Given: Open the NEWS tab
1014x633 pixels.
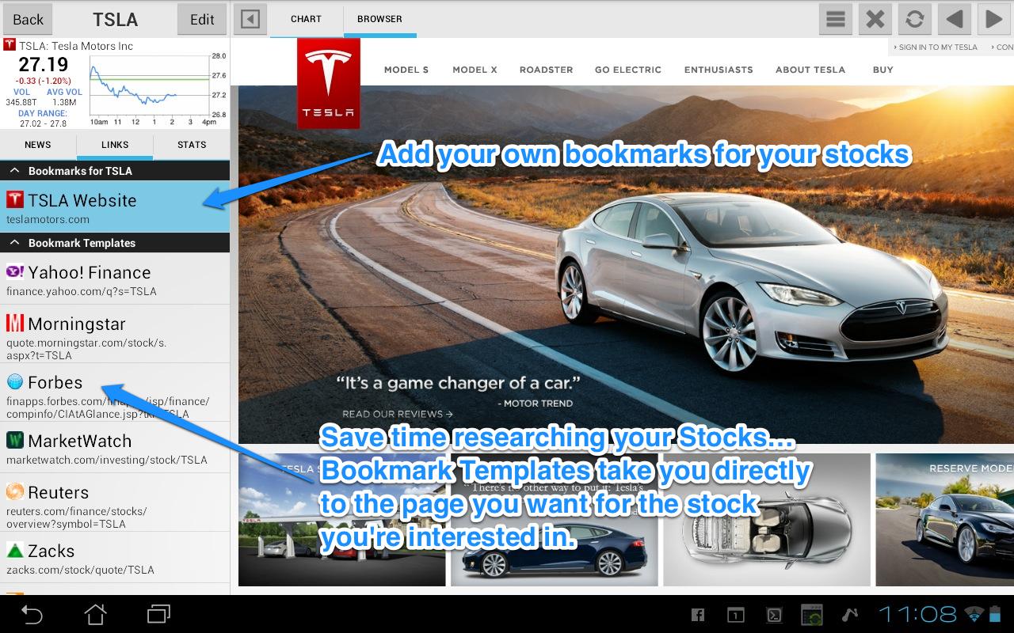Looking at the screenshot, I should (x=38, y=145).
